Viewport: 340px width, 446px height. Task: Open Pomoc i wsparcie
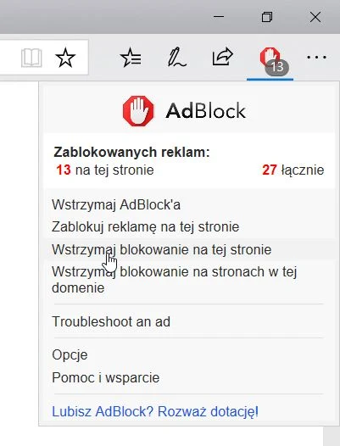click(x=105, y=377)
